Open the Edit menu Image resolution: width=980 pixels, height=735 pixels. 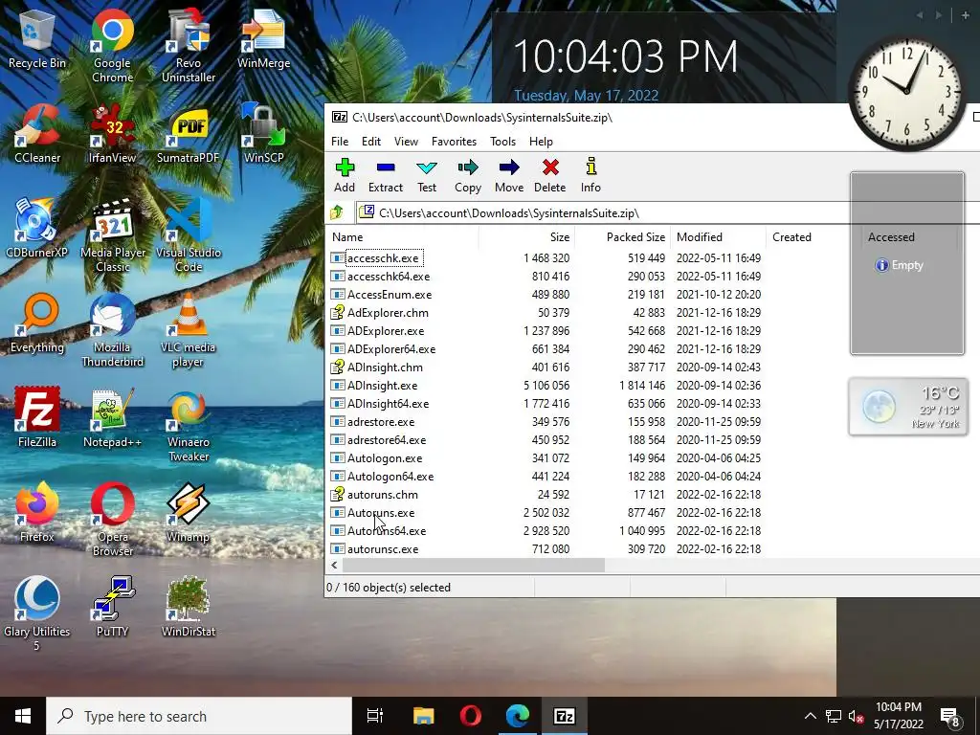[x=371, y=142]
